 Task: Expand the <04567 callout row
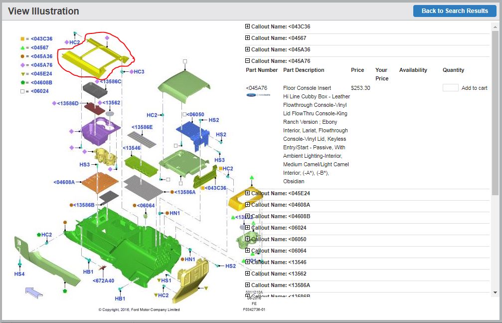[x=247, y=38]
